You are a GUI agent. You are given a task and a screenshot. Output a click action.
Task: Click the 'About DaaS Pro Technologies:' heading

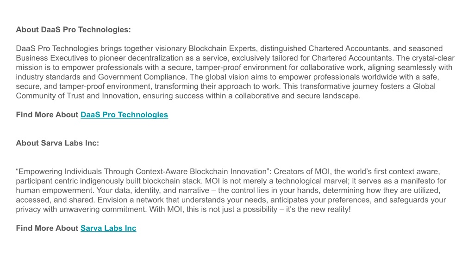pyautogui.click(x=74, y=30)
